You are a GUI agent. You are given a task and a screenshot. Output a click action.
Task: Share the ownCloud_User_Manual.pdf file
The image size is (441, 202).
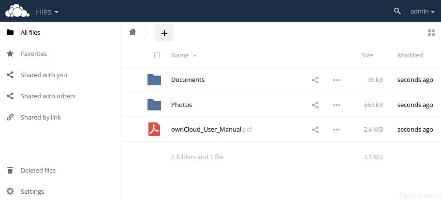point(315,130)
